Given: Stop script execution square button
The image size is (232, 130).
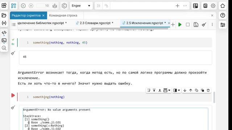Looking at the screenshot, I should 188,25.
